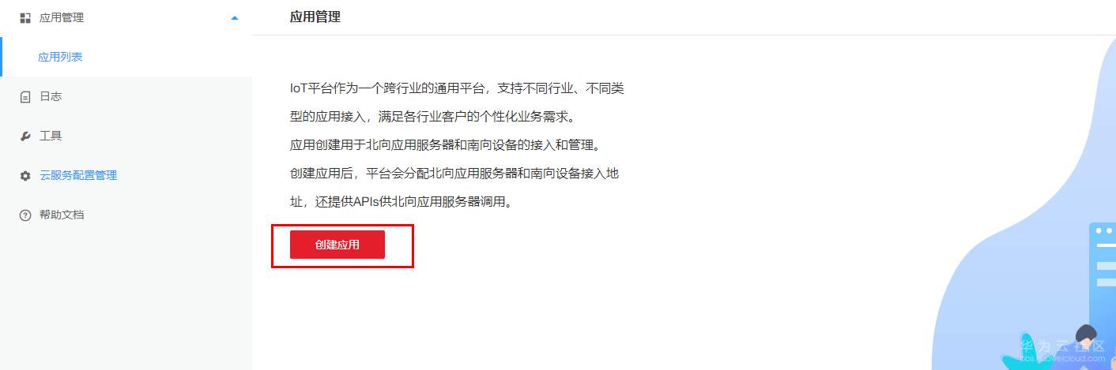Click the 帮助文档 question mark icon
This screenshot has height=370, width=1116.
click(25, 215)
